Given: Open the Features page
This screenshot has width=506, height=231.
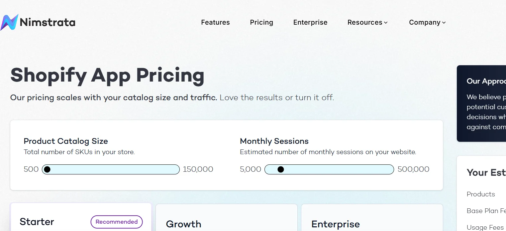Looking at the screenshot, I should 215,22.
